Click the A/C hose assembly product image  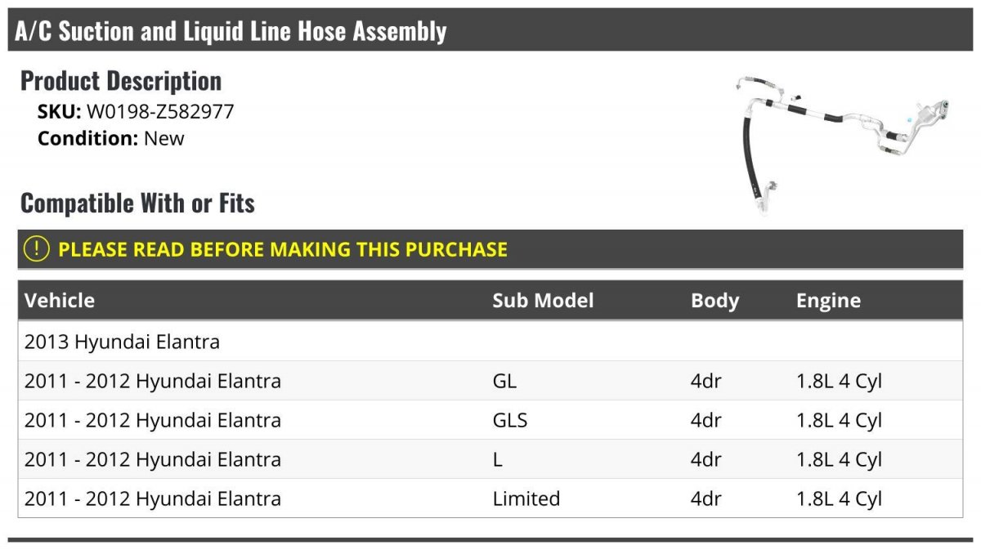point(842,145)
